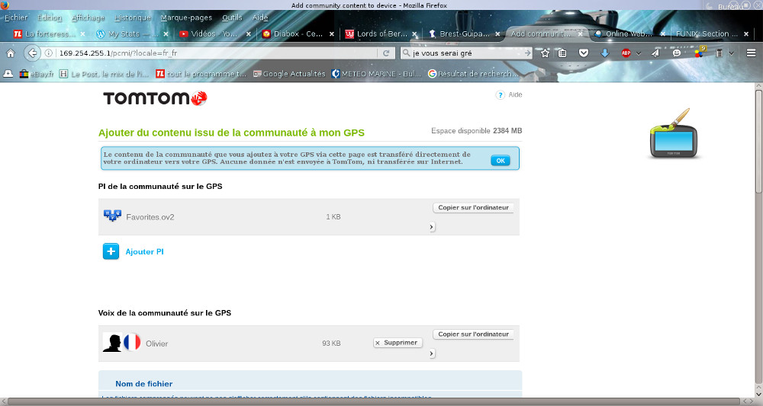Click the search box with je vous serai gré
Image resolution: width=763 pixels, height=406 pixels.
[466, 53]
